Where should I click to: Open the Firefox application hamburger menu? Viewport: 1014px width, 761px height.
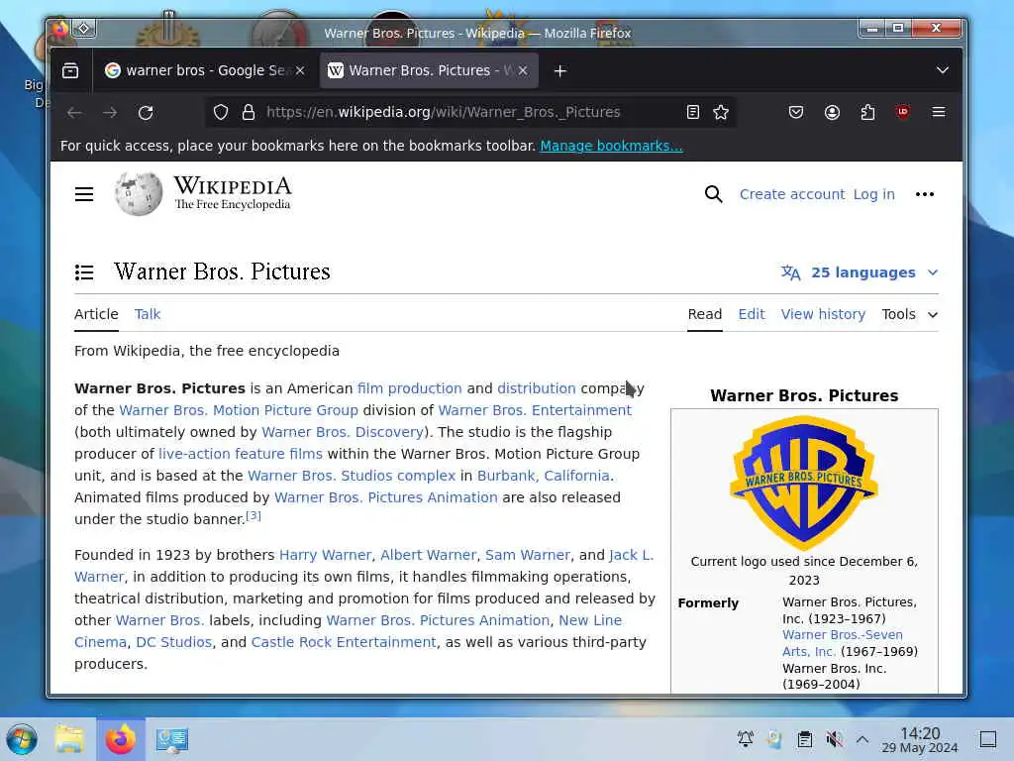939,113
